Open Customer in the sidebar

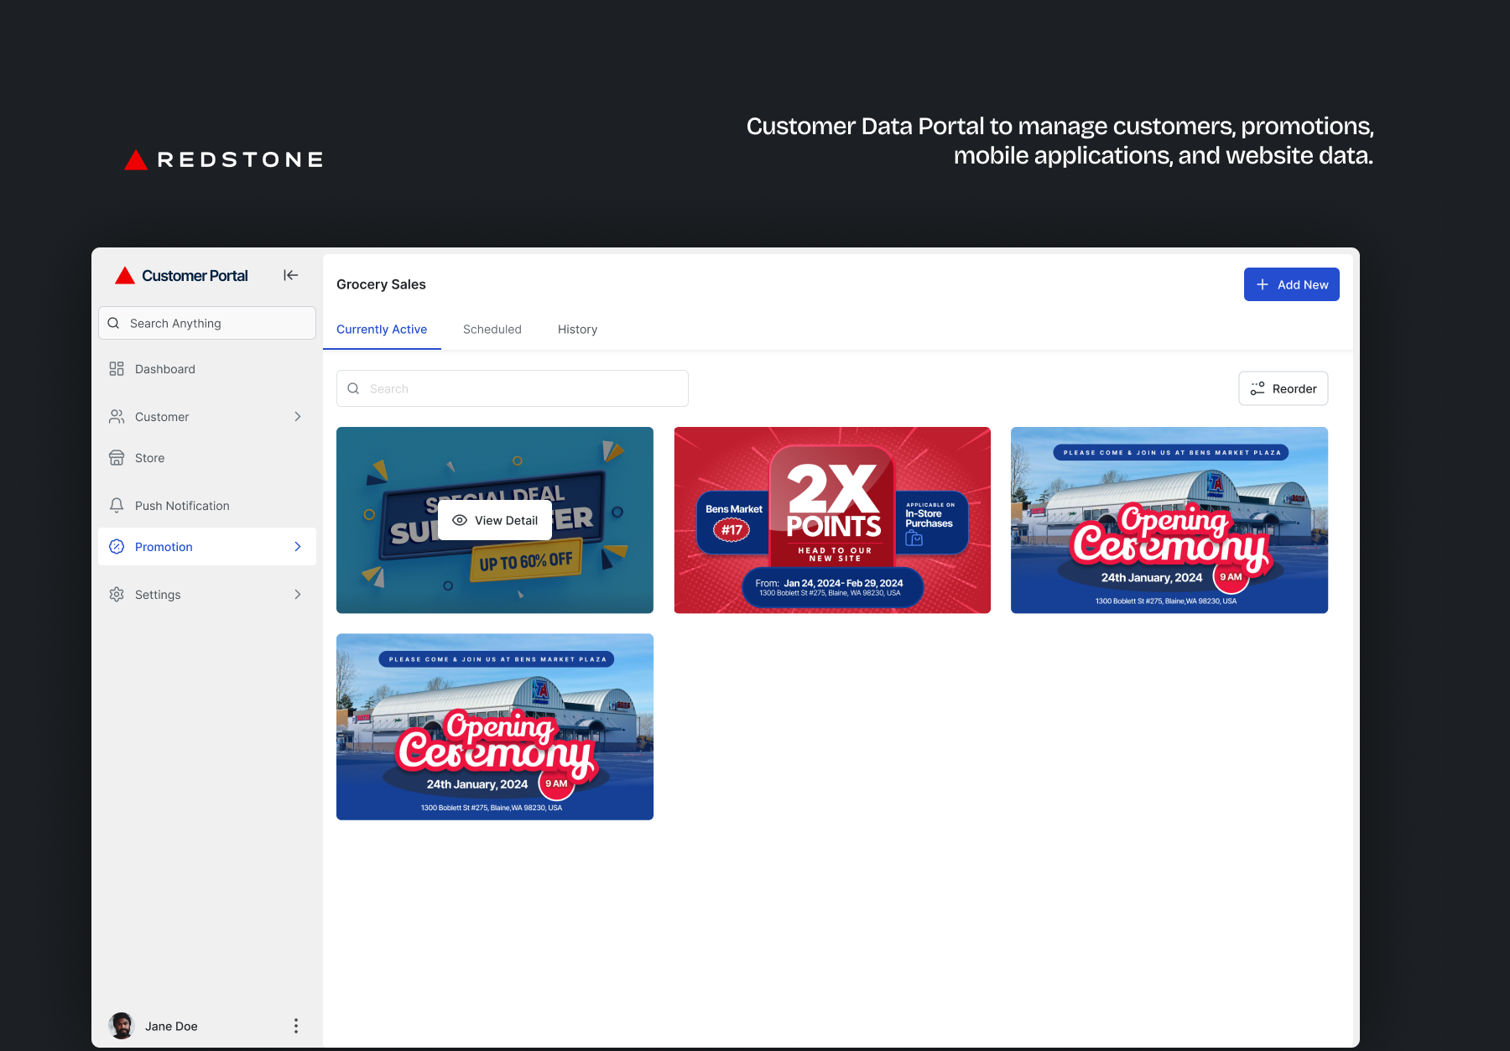[x=207, y=417]
